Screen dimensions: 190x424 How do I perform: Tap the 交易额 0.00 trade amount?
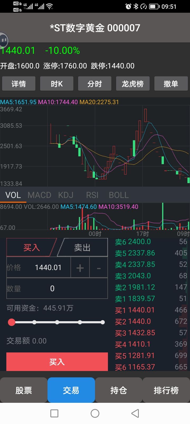[x=26, y=341]
